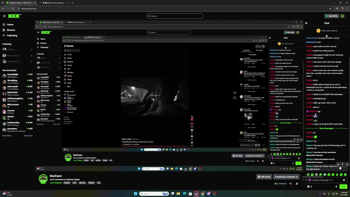Open site info icon left of kick.com/staznam address
350x197 pixels.
coord(19,8)
